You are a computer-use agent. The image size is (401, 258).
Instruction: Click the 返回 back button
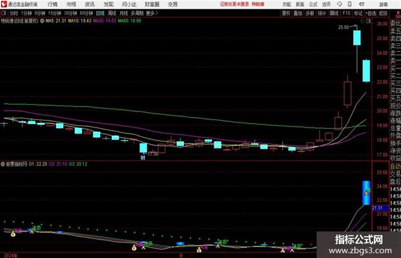click(383, 13)
